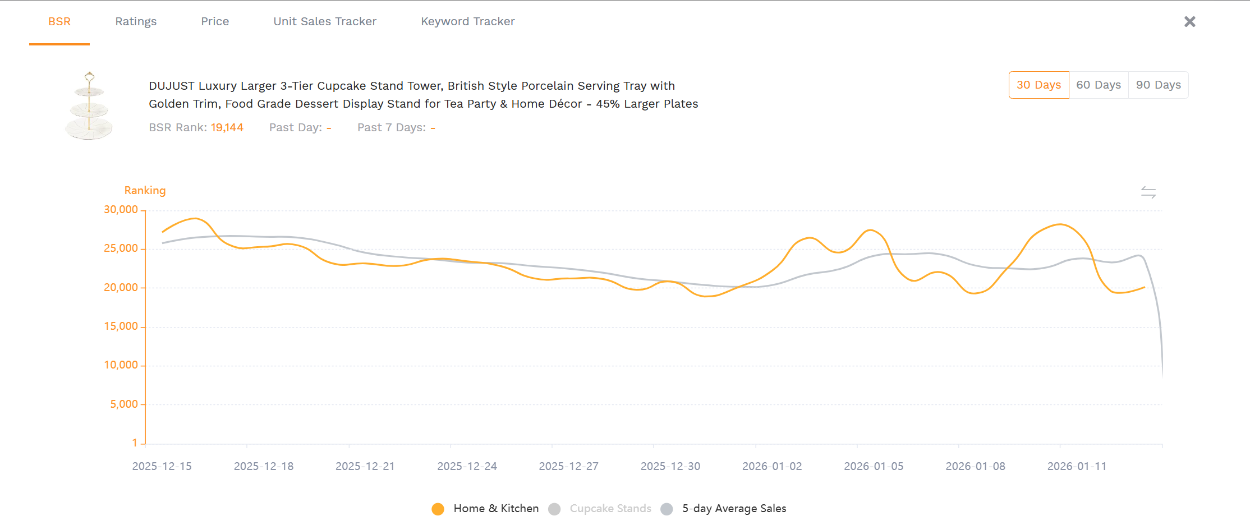Switch to the Ratings tab
This screenshot has width=1250, height=525.
136,21
